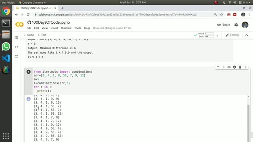Open Visual Studio Code from dock
253x142 pixels.
pyautogui.click(x=6, y=58)
